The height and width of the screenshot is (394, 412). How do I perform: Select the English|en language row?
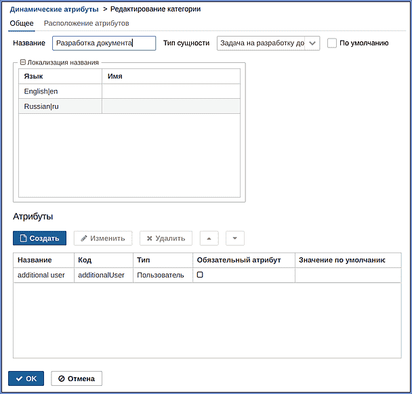tap(129, 91)
